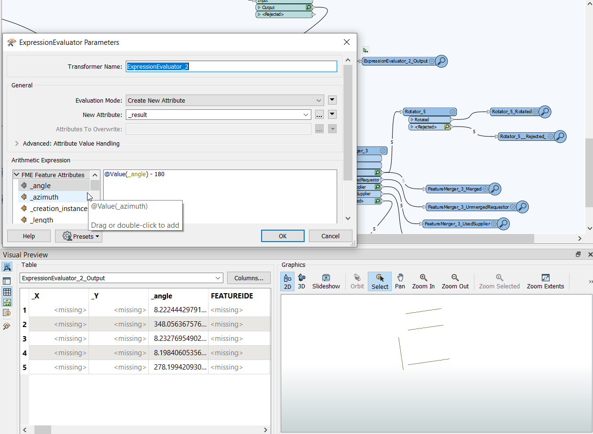Image resolution: width=593 pixels, height=434 pixels.
Task: Switch graphics view to 3D mode
Action: [x=301, y=281]
